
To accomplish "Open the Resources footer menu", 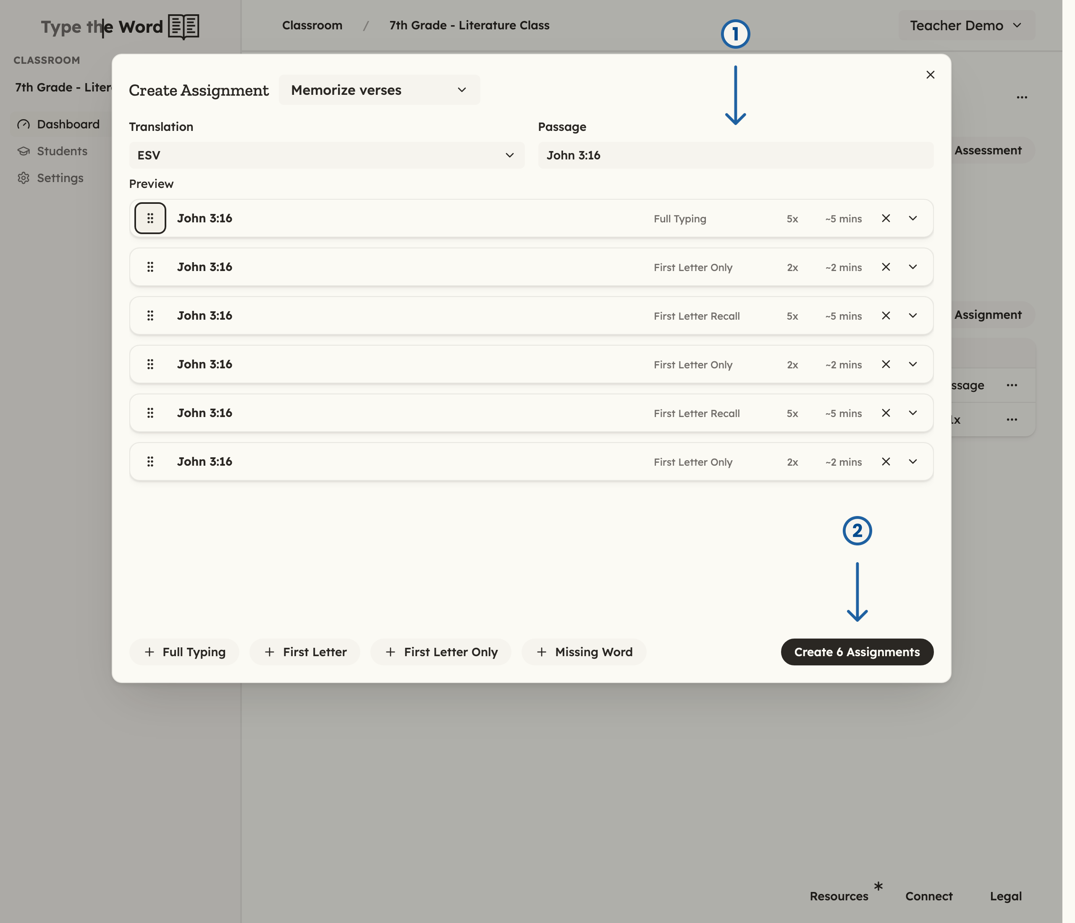I will coord(839,896).
